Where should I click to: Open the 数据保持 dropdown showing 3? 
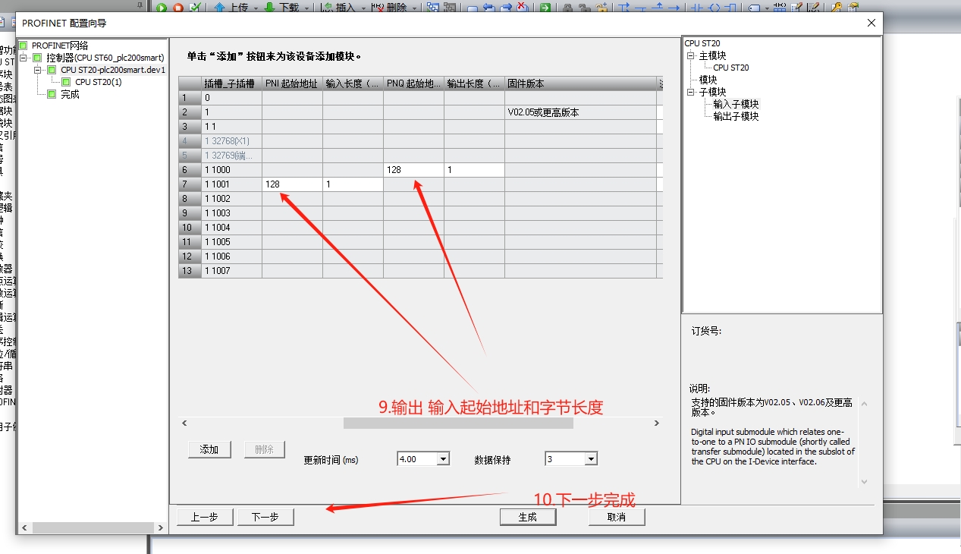pos(590,459)
